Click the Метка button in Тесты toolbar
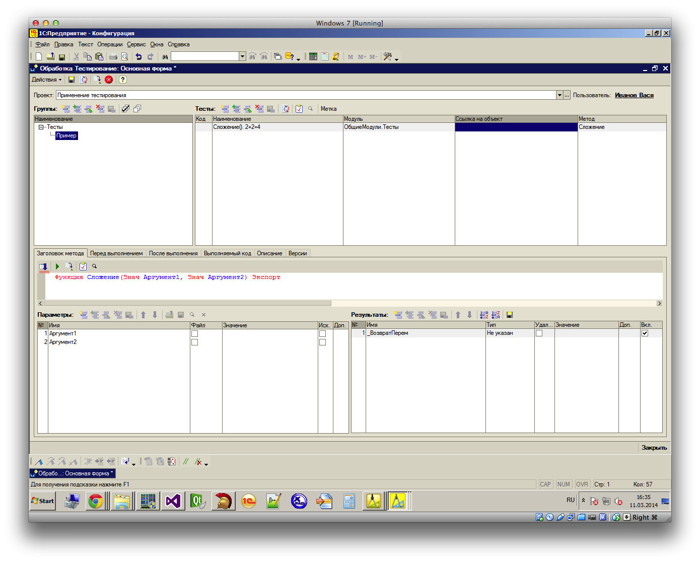700x562 pixels. point(328,109)
